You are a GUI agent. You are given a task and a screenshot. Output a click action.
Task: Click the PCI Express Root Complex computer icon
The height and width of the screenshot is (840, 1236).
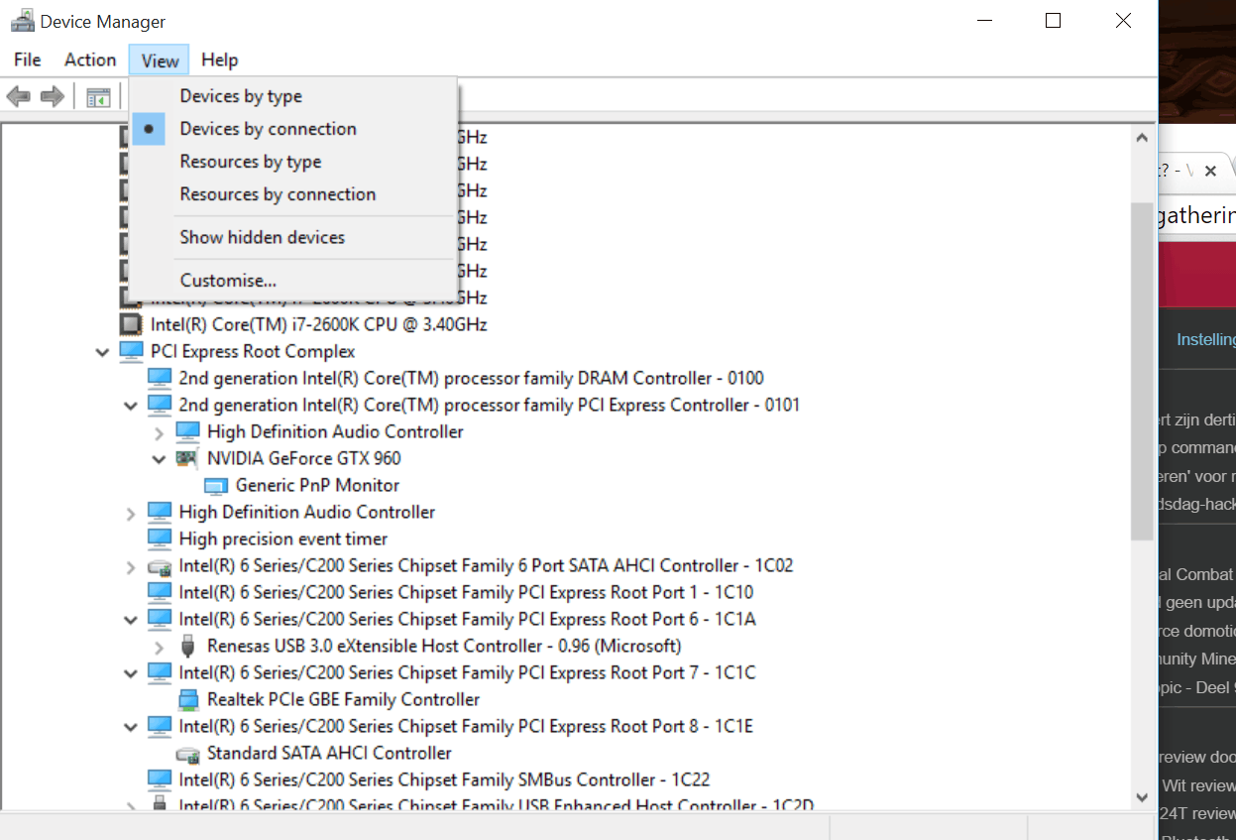(x=131, y=351)
